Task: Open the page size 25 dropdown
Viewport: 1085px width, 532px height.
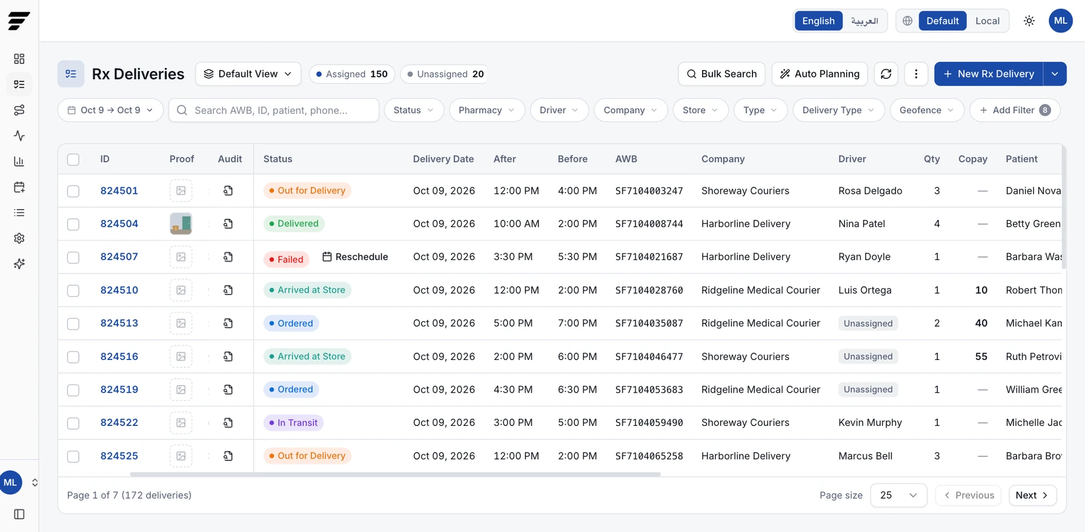Action: [898, 495]
